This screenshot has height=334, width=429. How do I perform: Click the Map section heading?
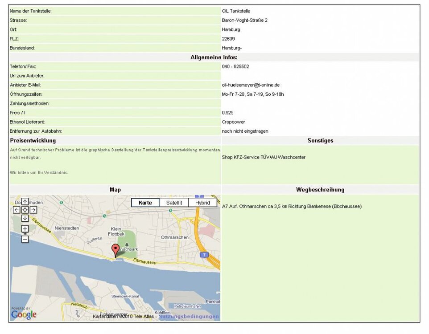coord(115,190)
